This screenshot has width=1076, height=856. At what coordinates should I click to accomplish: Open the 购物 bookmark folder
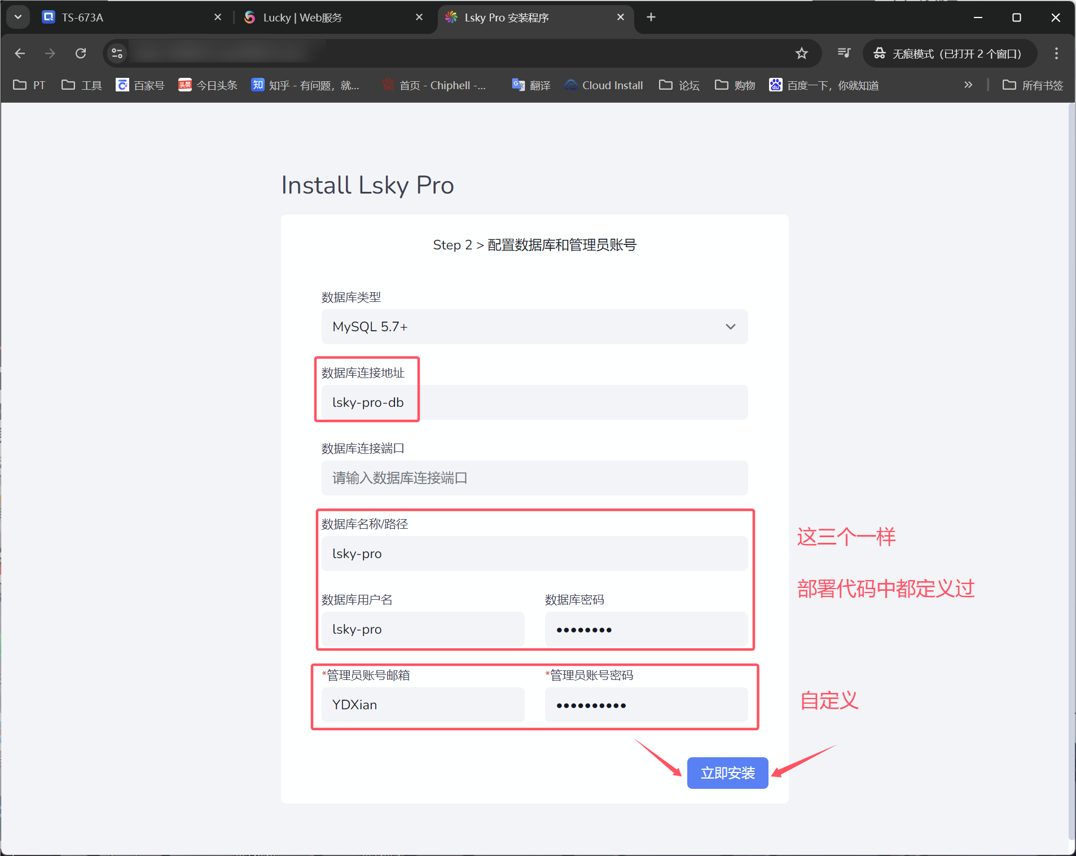[x=735, y=85]
